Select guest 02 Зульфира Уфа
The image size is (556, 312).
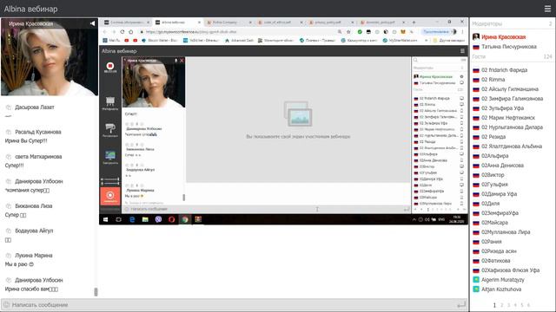click(502, 108)
